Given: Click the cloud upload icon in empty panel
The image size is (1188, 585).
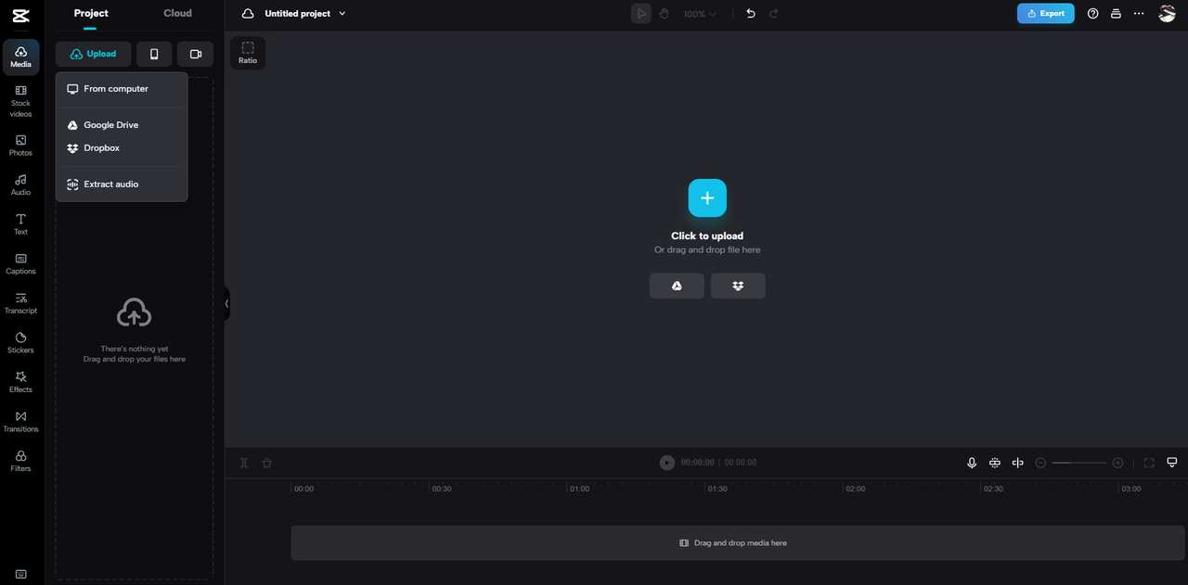Looking at the screenshot, I should [x=135, y=313].
